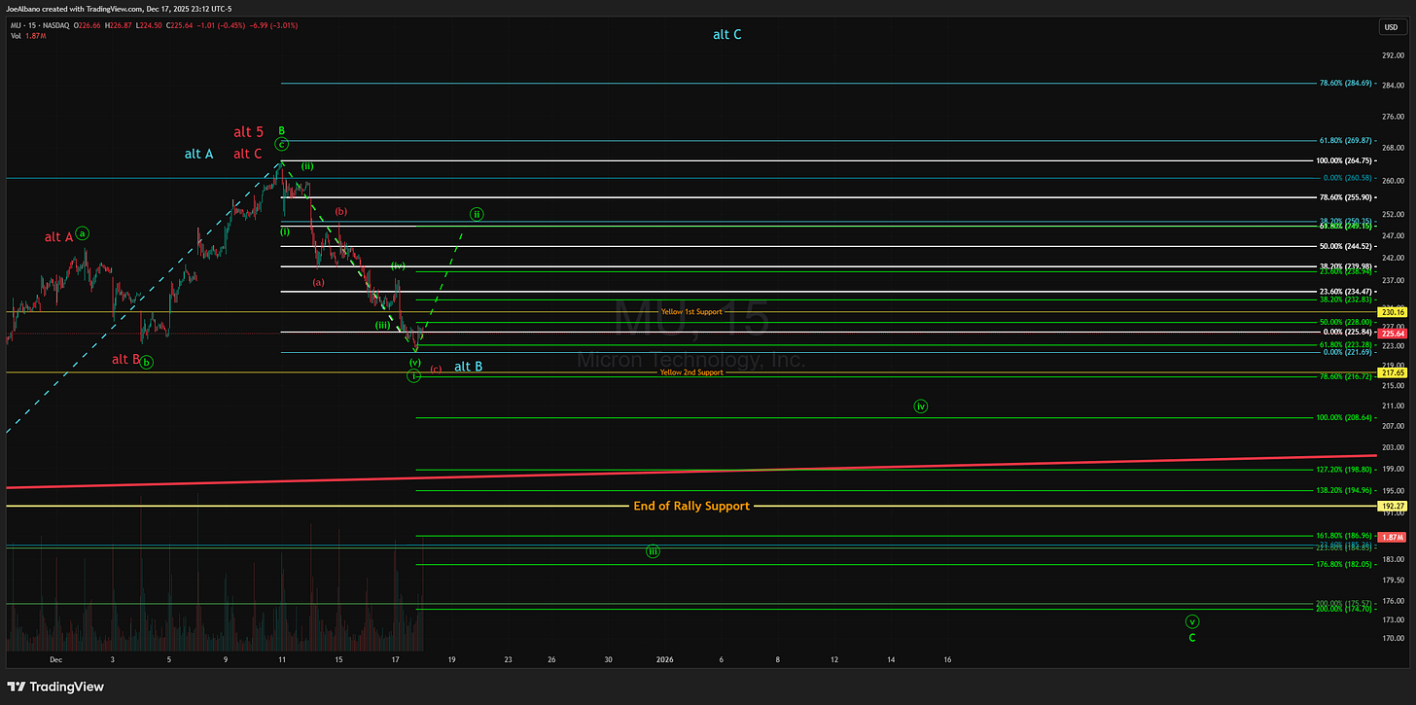This screenshot has width=1416, height=705.
Task: Select the red 'alt A' wave label
Action: coord(58,237)
